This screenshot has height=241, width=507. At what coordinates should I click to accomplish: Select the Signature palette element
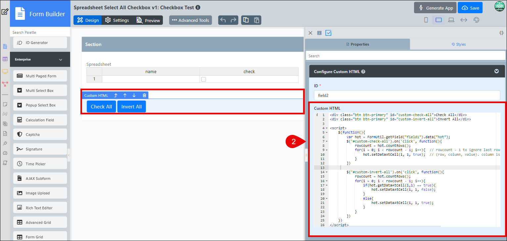point(40,149)
